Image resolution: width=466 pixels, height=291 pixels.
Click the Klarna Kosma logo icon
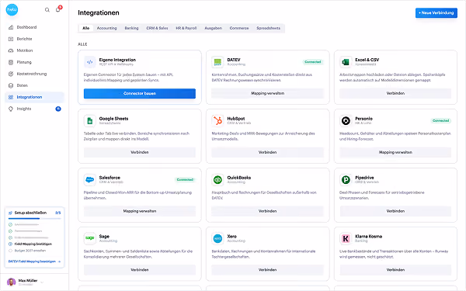346,238
